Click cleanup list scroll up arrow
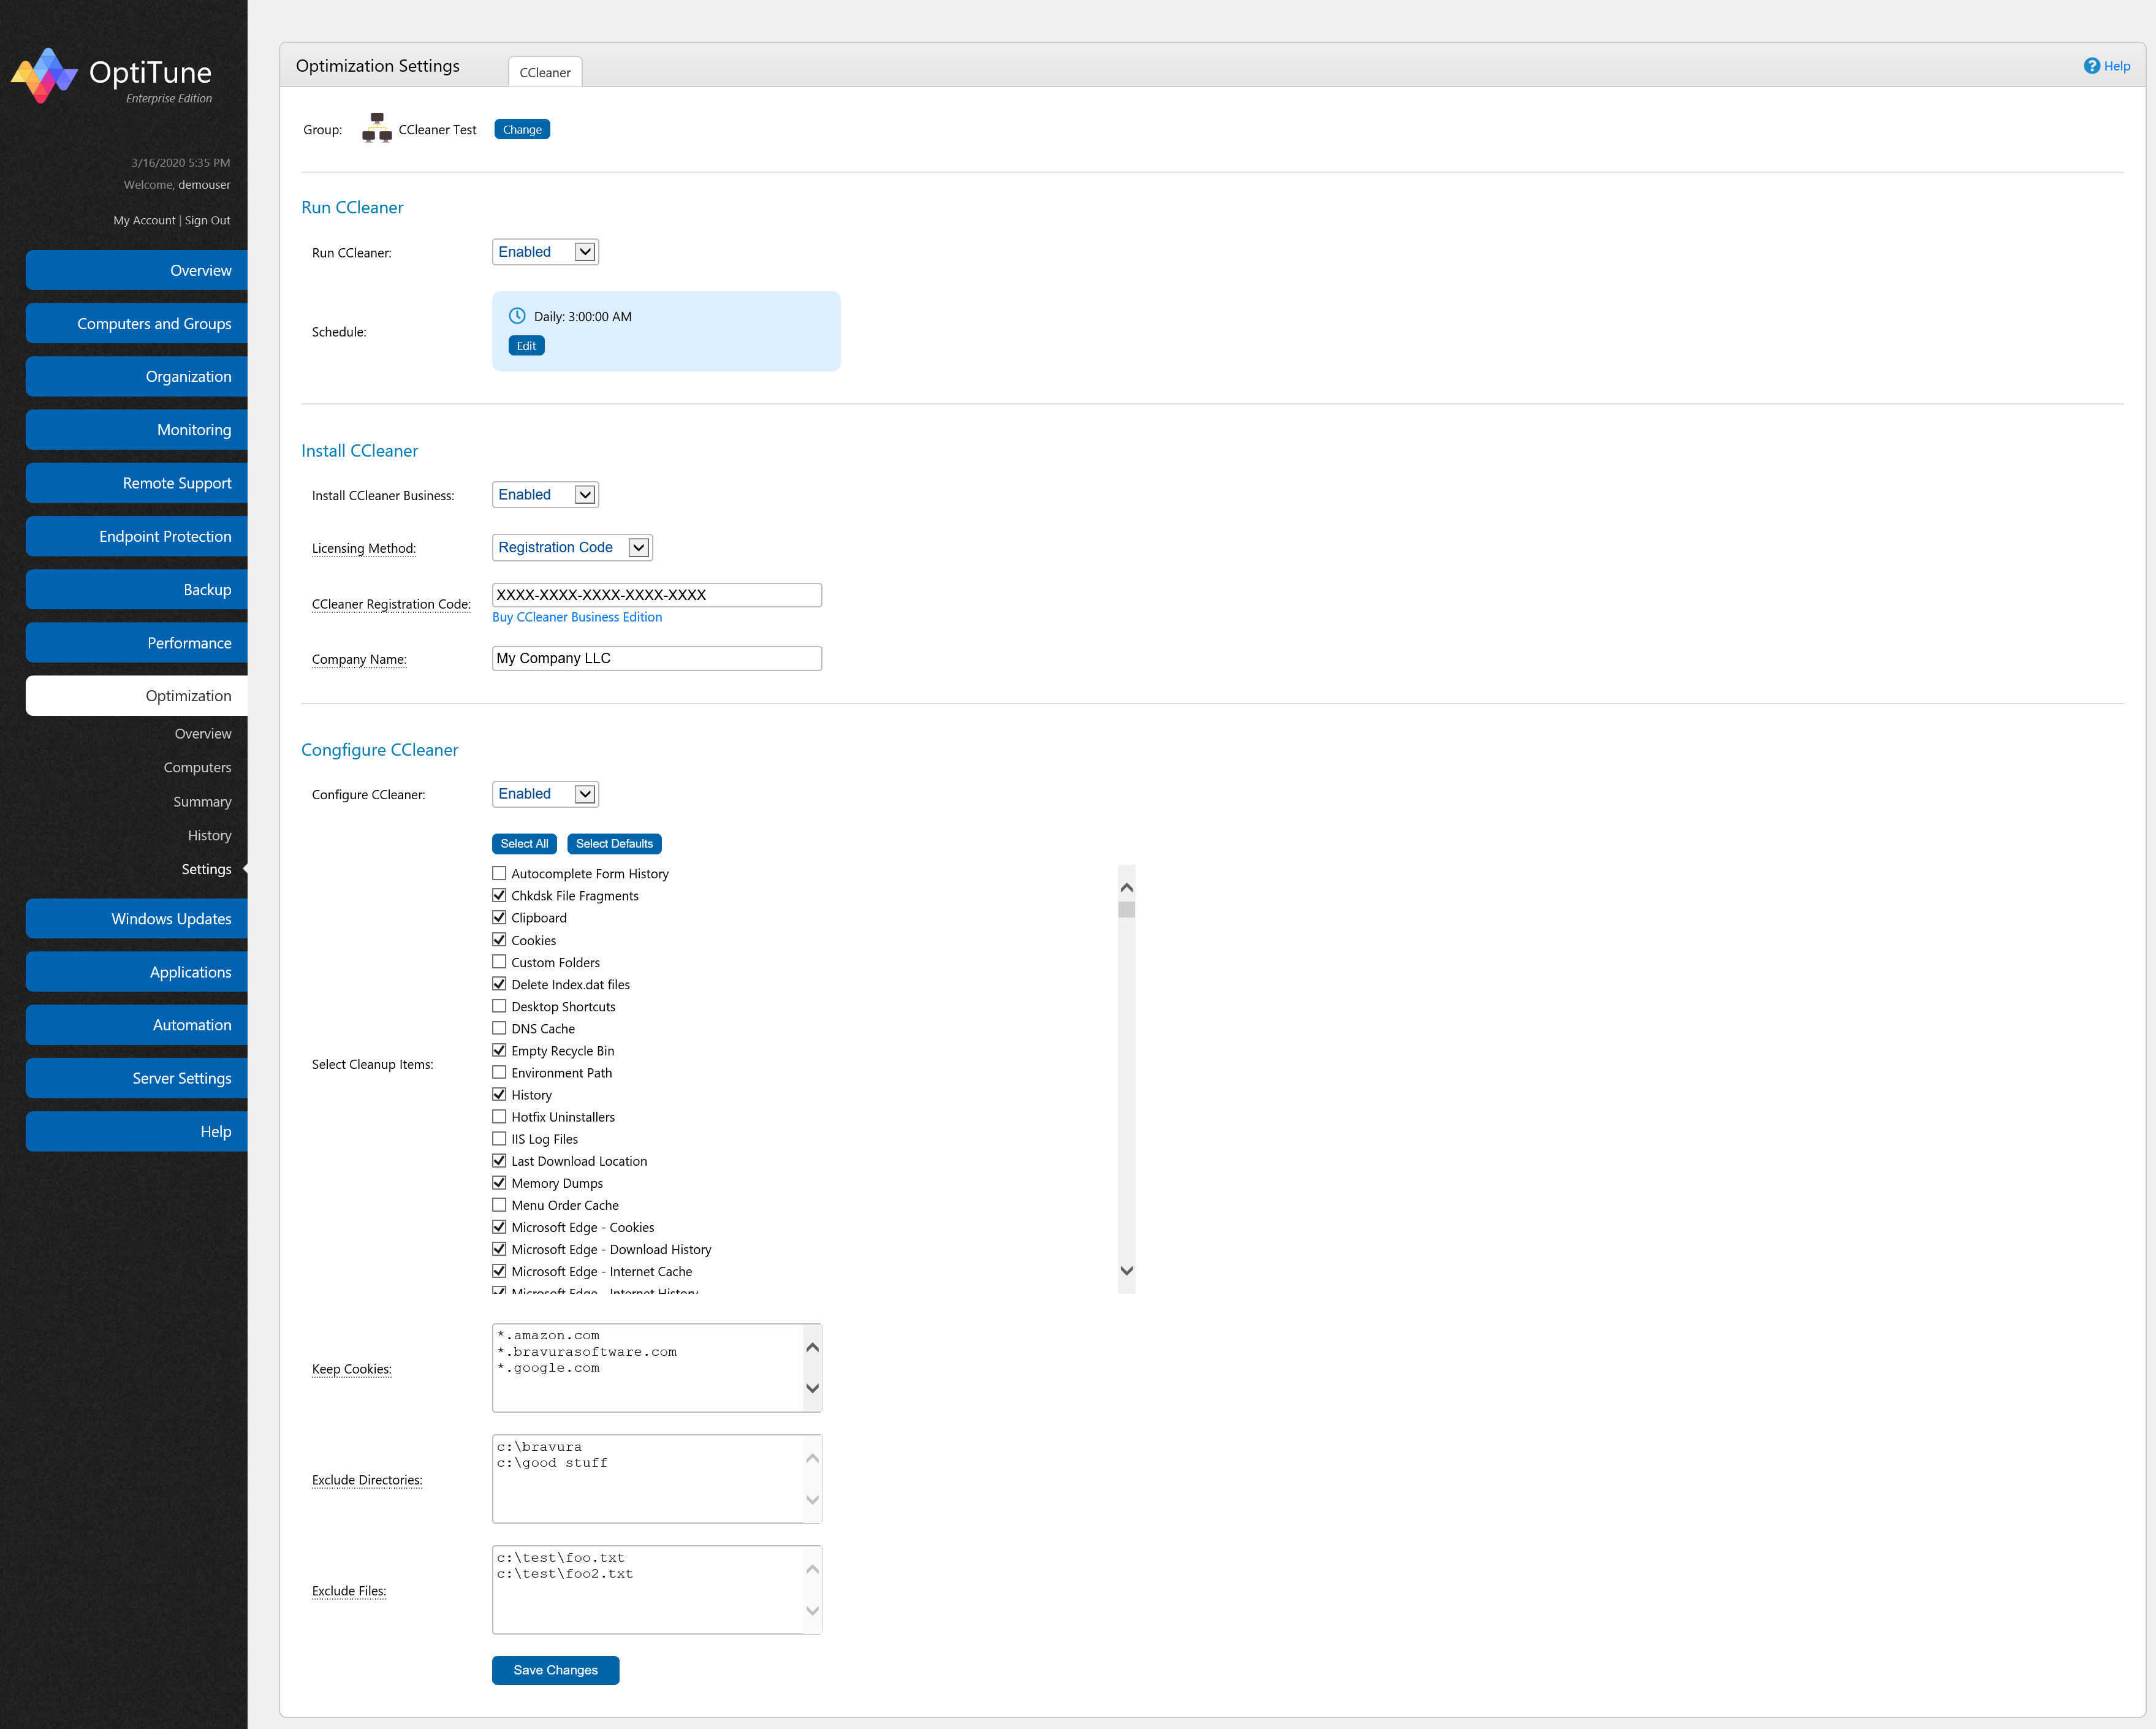Image resolution: width=2156 pixels, height=1729 pixels. tap(1126, 887)
